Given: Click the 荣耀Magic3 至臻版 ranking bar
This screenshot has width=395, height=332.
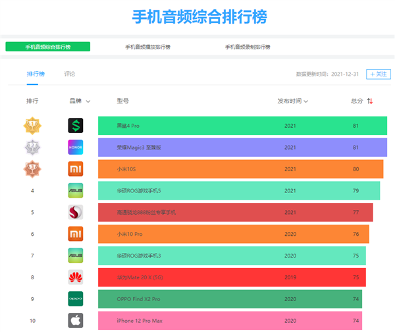Looking at the screenshot, I should coord(242,147).
